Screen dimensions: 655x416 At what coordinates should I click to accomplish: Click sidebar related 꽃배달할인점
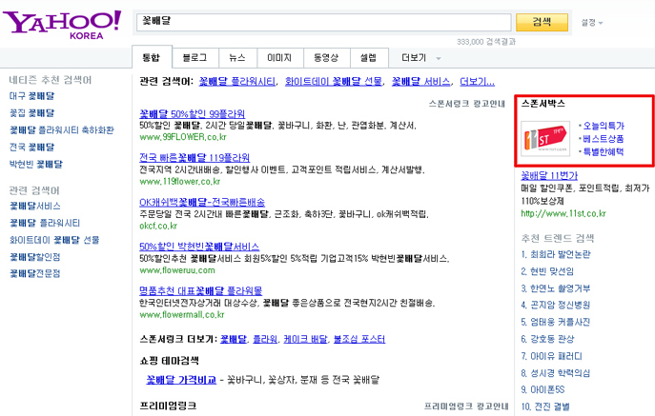click(x=35, y=257)
